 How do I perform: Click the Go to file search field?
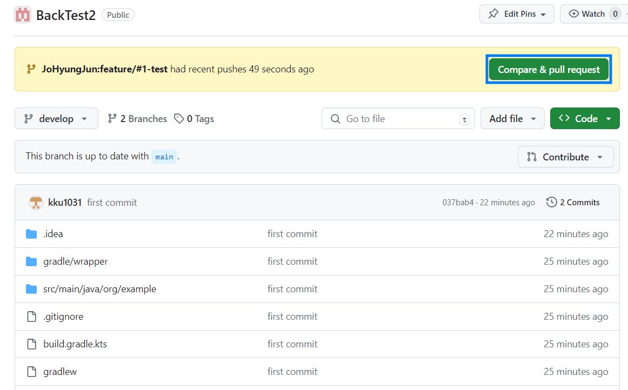click(x=398, y=118)
